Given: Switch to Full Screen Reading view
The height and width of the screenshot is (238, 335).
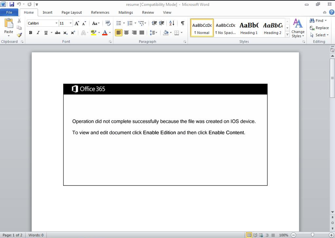Looking at the screenshot, I should pyautogui.click(x=255, y=235).
